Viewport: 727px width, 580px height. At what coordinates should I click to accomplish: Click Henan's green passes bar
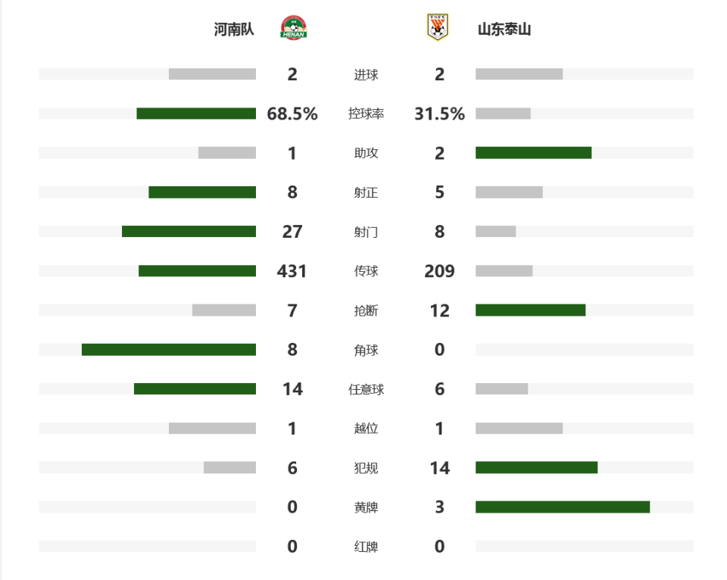coord(197,271)
